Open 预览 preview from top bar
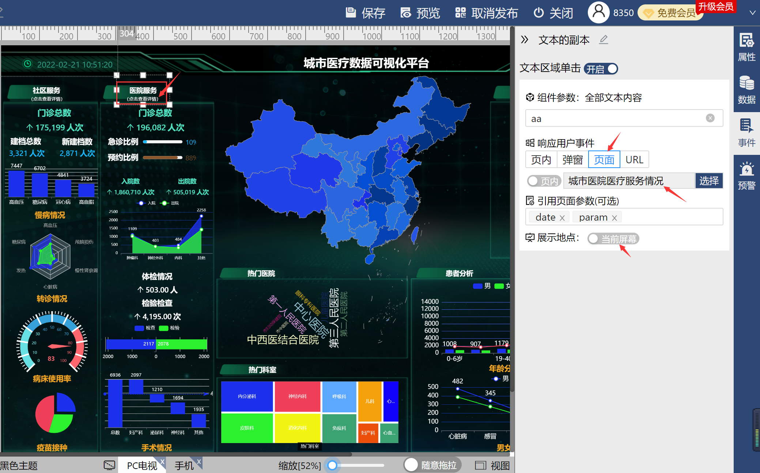This screenshot has width=760, height=473. (x=420, y=13)
